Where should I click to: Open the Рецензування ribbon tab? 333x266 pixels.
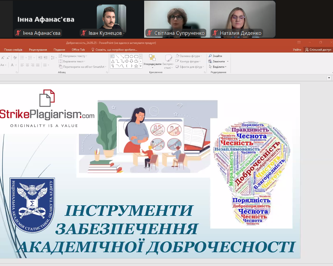[x=38, y=50]
